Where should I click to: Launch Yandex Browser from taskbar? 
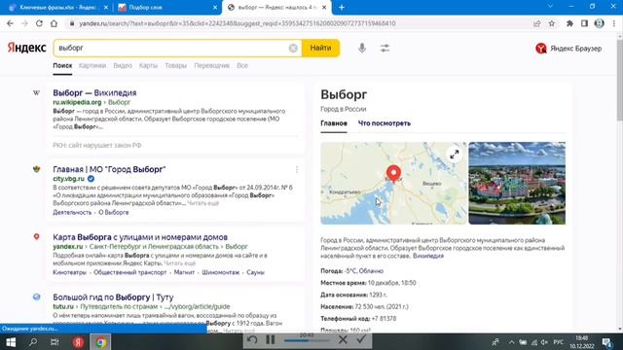[78, 342]
